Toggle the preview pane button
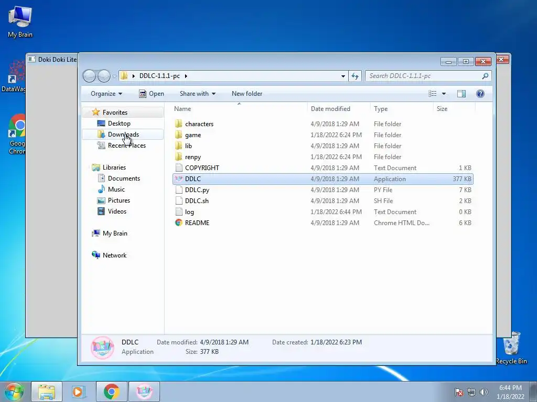Image resolution: width=537 pixels, height=402 pixels. (461, 94)
